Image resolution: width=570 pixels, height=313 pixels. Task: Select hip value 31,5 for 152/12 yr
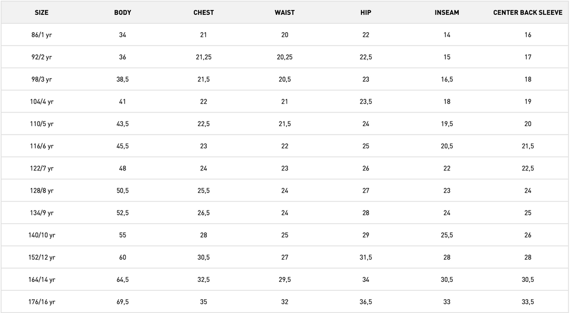coord(366,258)
